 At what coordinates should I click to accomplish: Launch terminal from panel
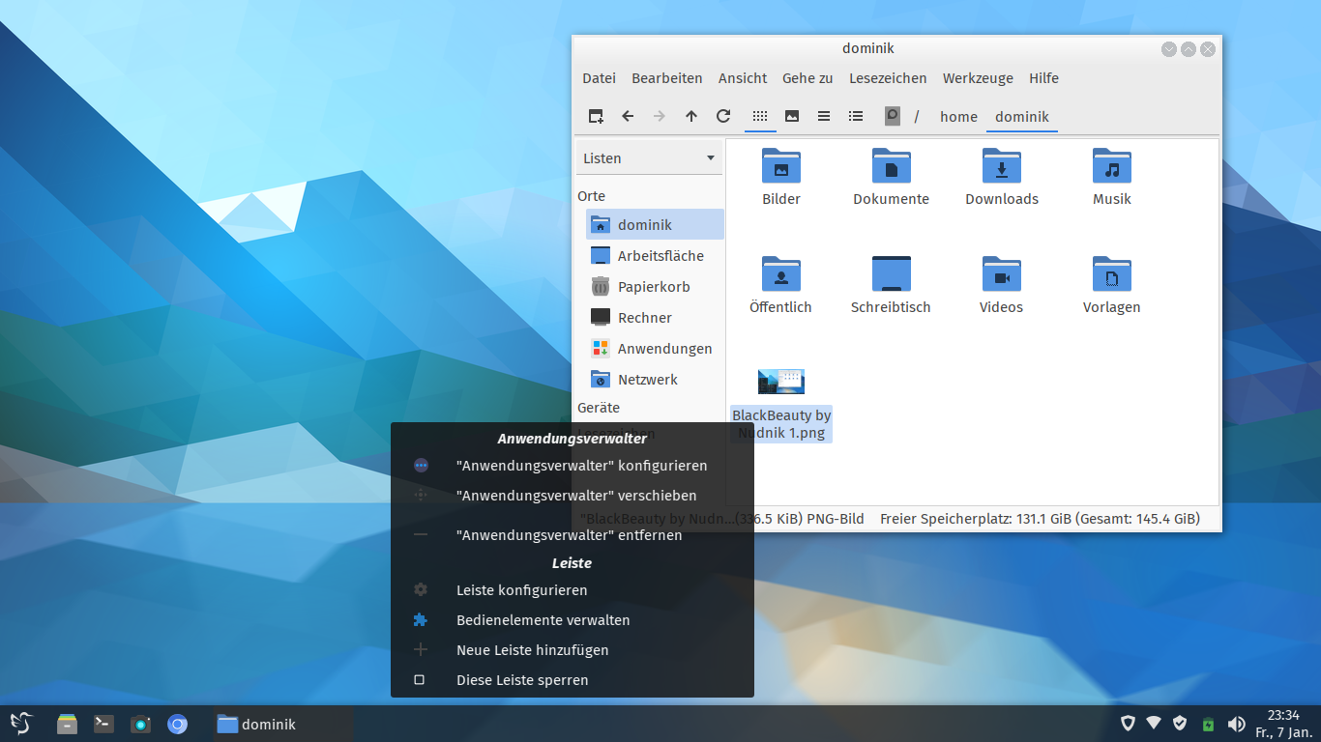[103, 724]
